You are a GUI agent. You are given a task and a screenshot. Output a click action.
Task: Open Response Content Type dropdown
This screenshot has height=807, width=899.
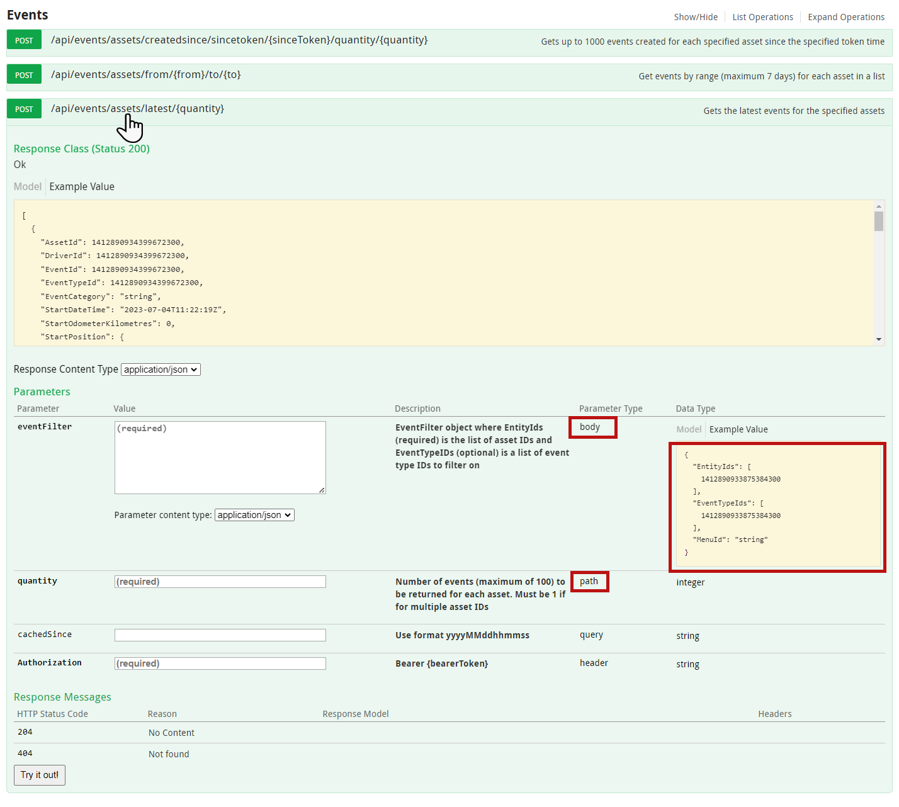tap(161, 370)
